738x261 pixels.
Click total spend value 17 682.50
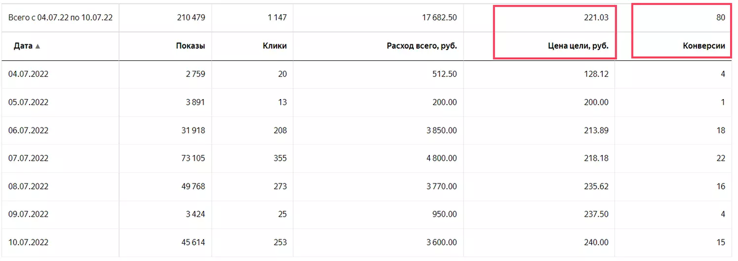tap(437, 18)
